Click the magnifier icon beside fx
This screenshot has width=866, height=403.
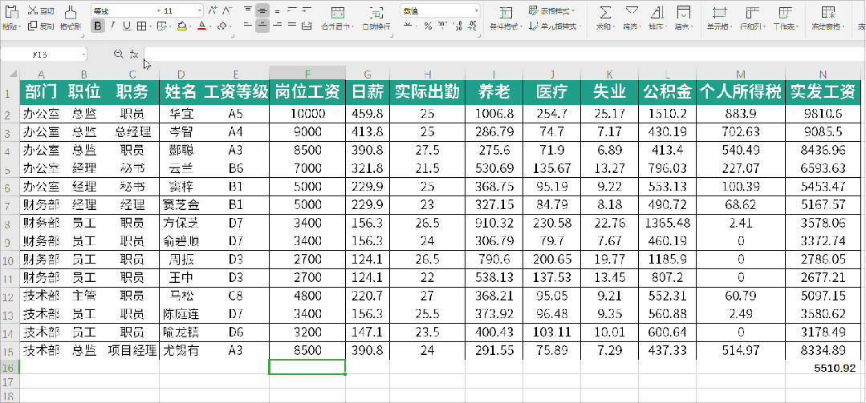(x=118, y=54)
